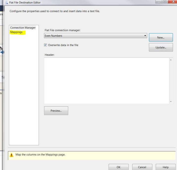This screenshot has height=170, width=177.
Task: Open the Preview... window
Action: coord(56,111)
